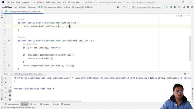
Task: Collapse helperGetFirstUCLetter method fold on line 17
Action: (x=12, y=41)
